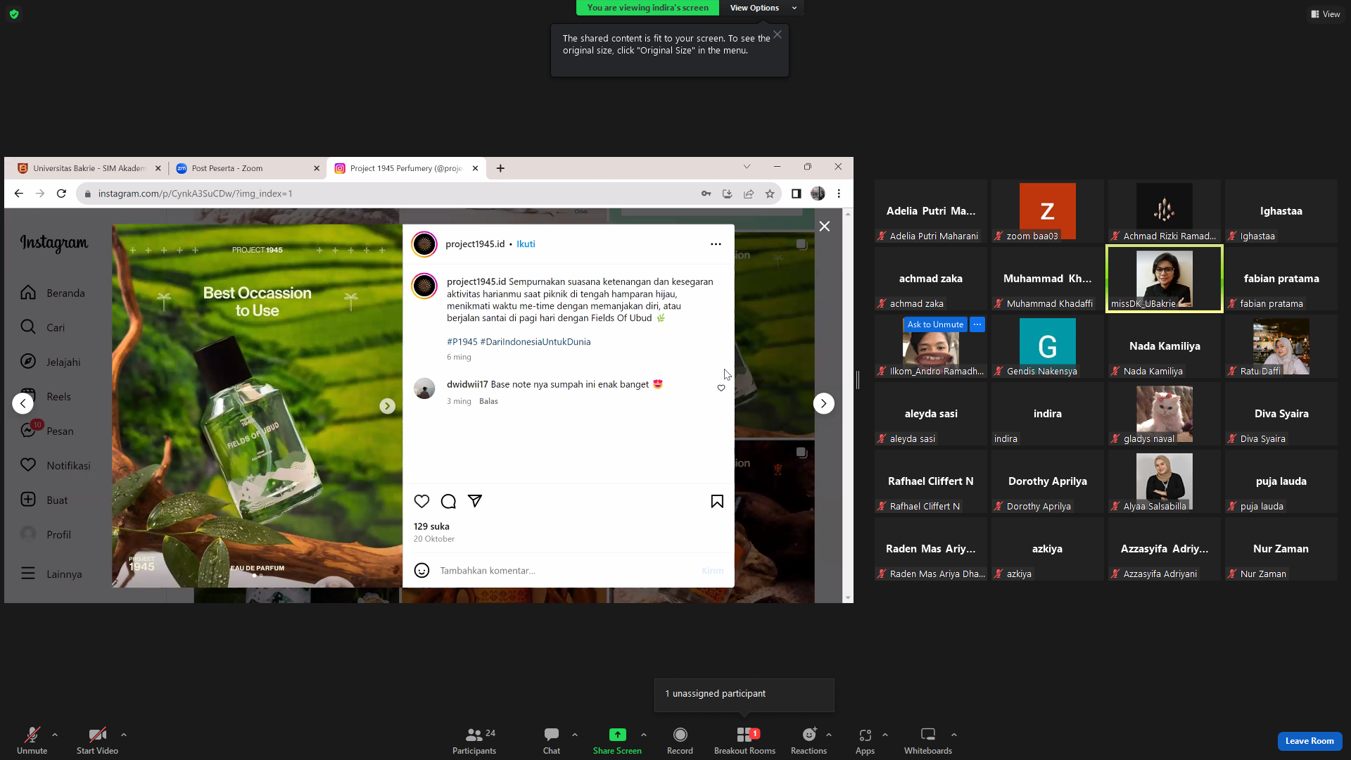Open Reels in Instagram sidebar

46,396
